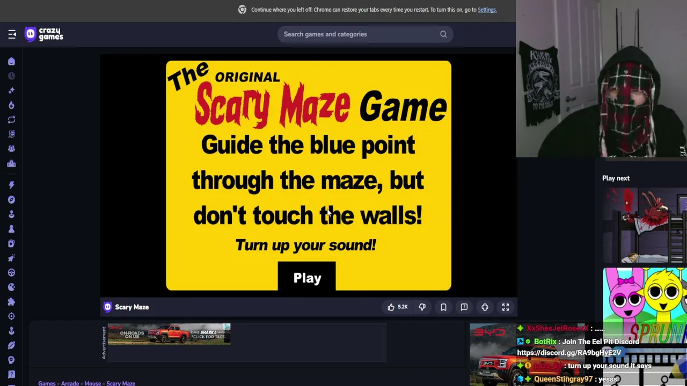Click the 'Play next' heading

616,178
